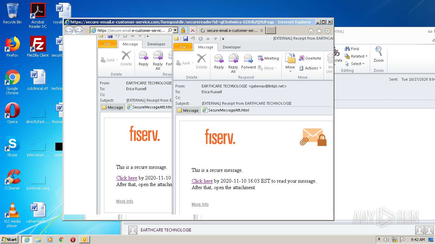The image size is (435, 244).
Task: Open the address bar autocomplete dropdown arrow
Action: pos(175,30)
